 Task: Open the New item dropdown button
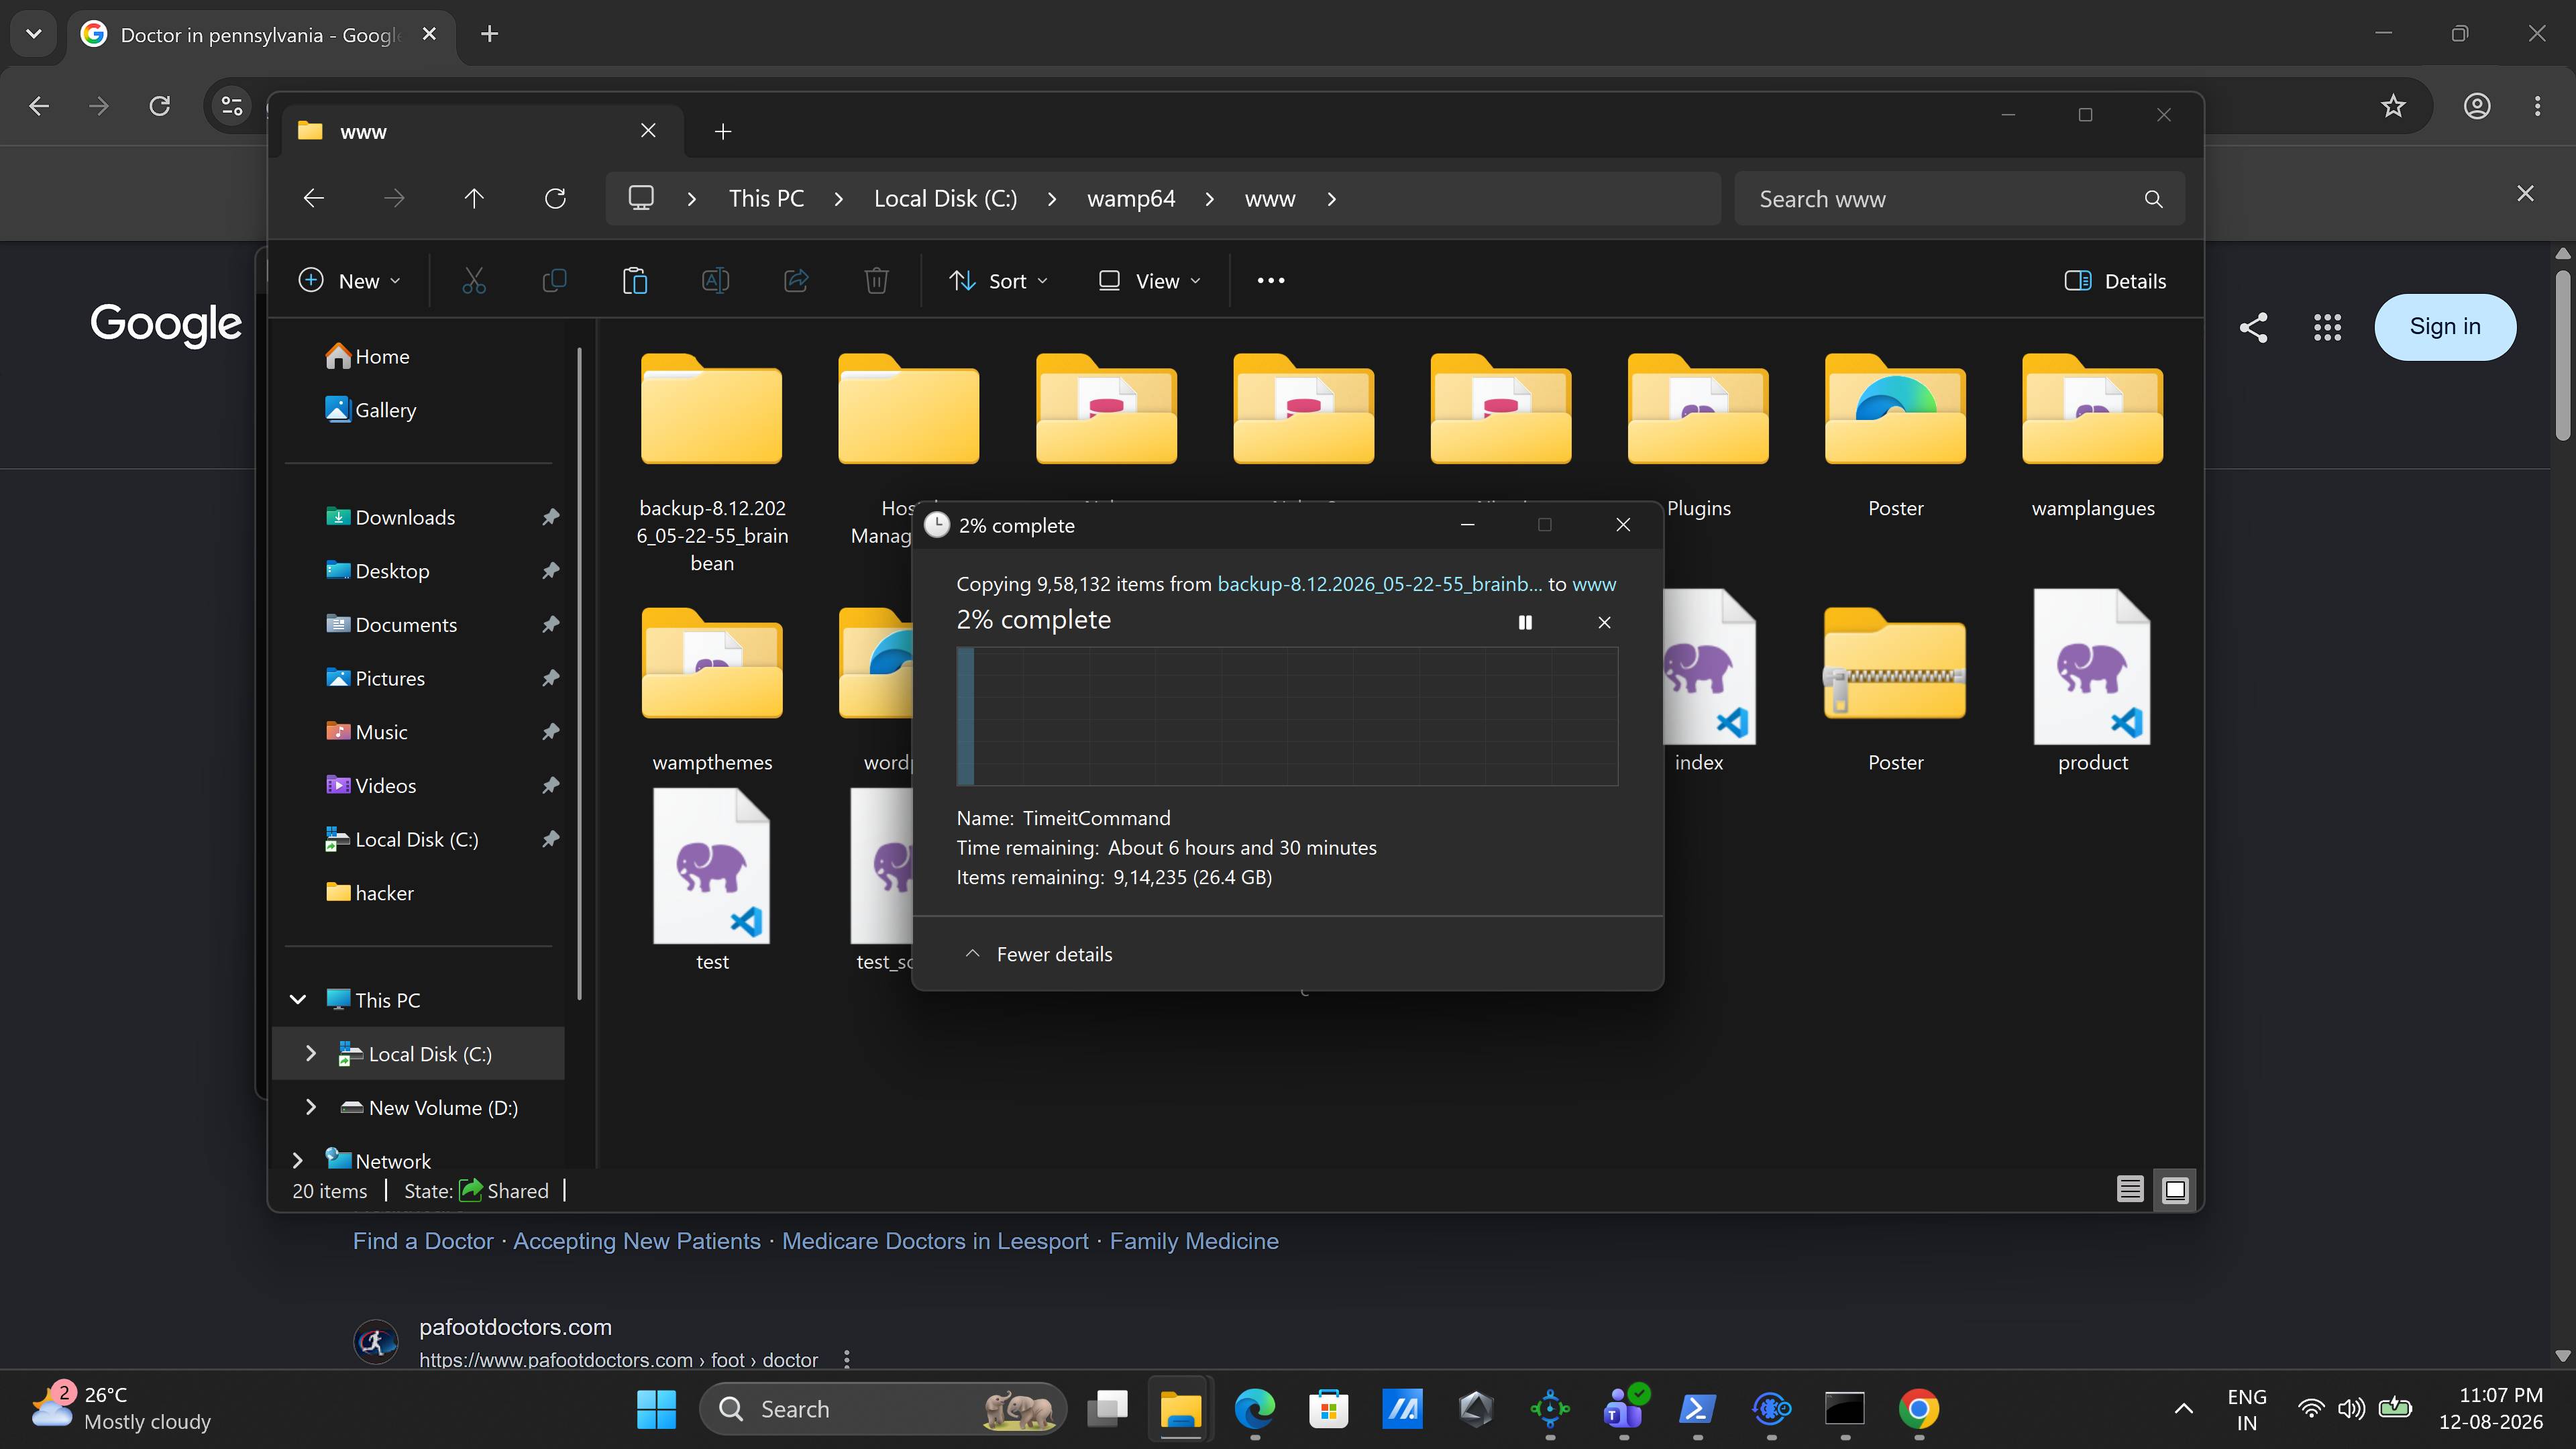(x=350, y=281)
